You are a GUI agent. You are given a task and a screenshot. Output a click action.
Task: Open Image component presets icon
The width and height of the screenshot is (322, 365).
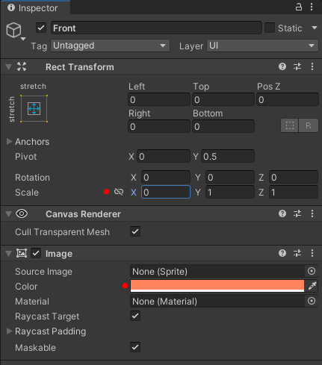[297, 253]
